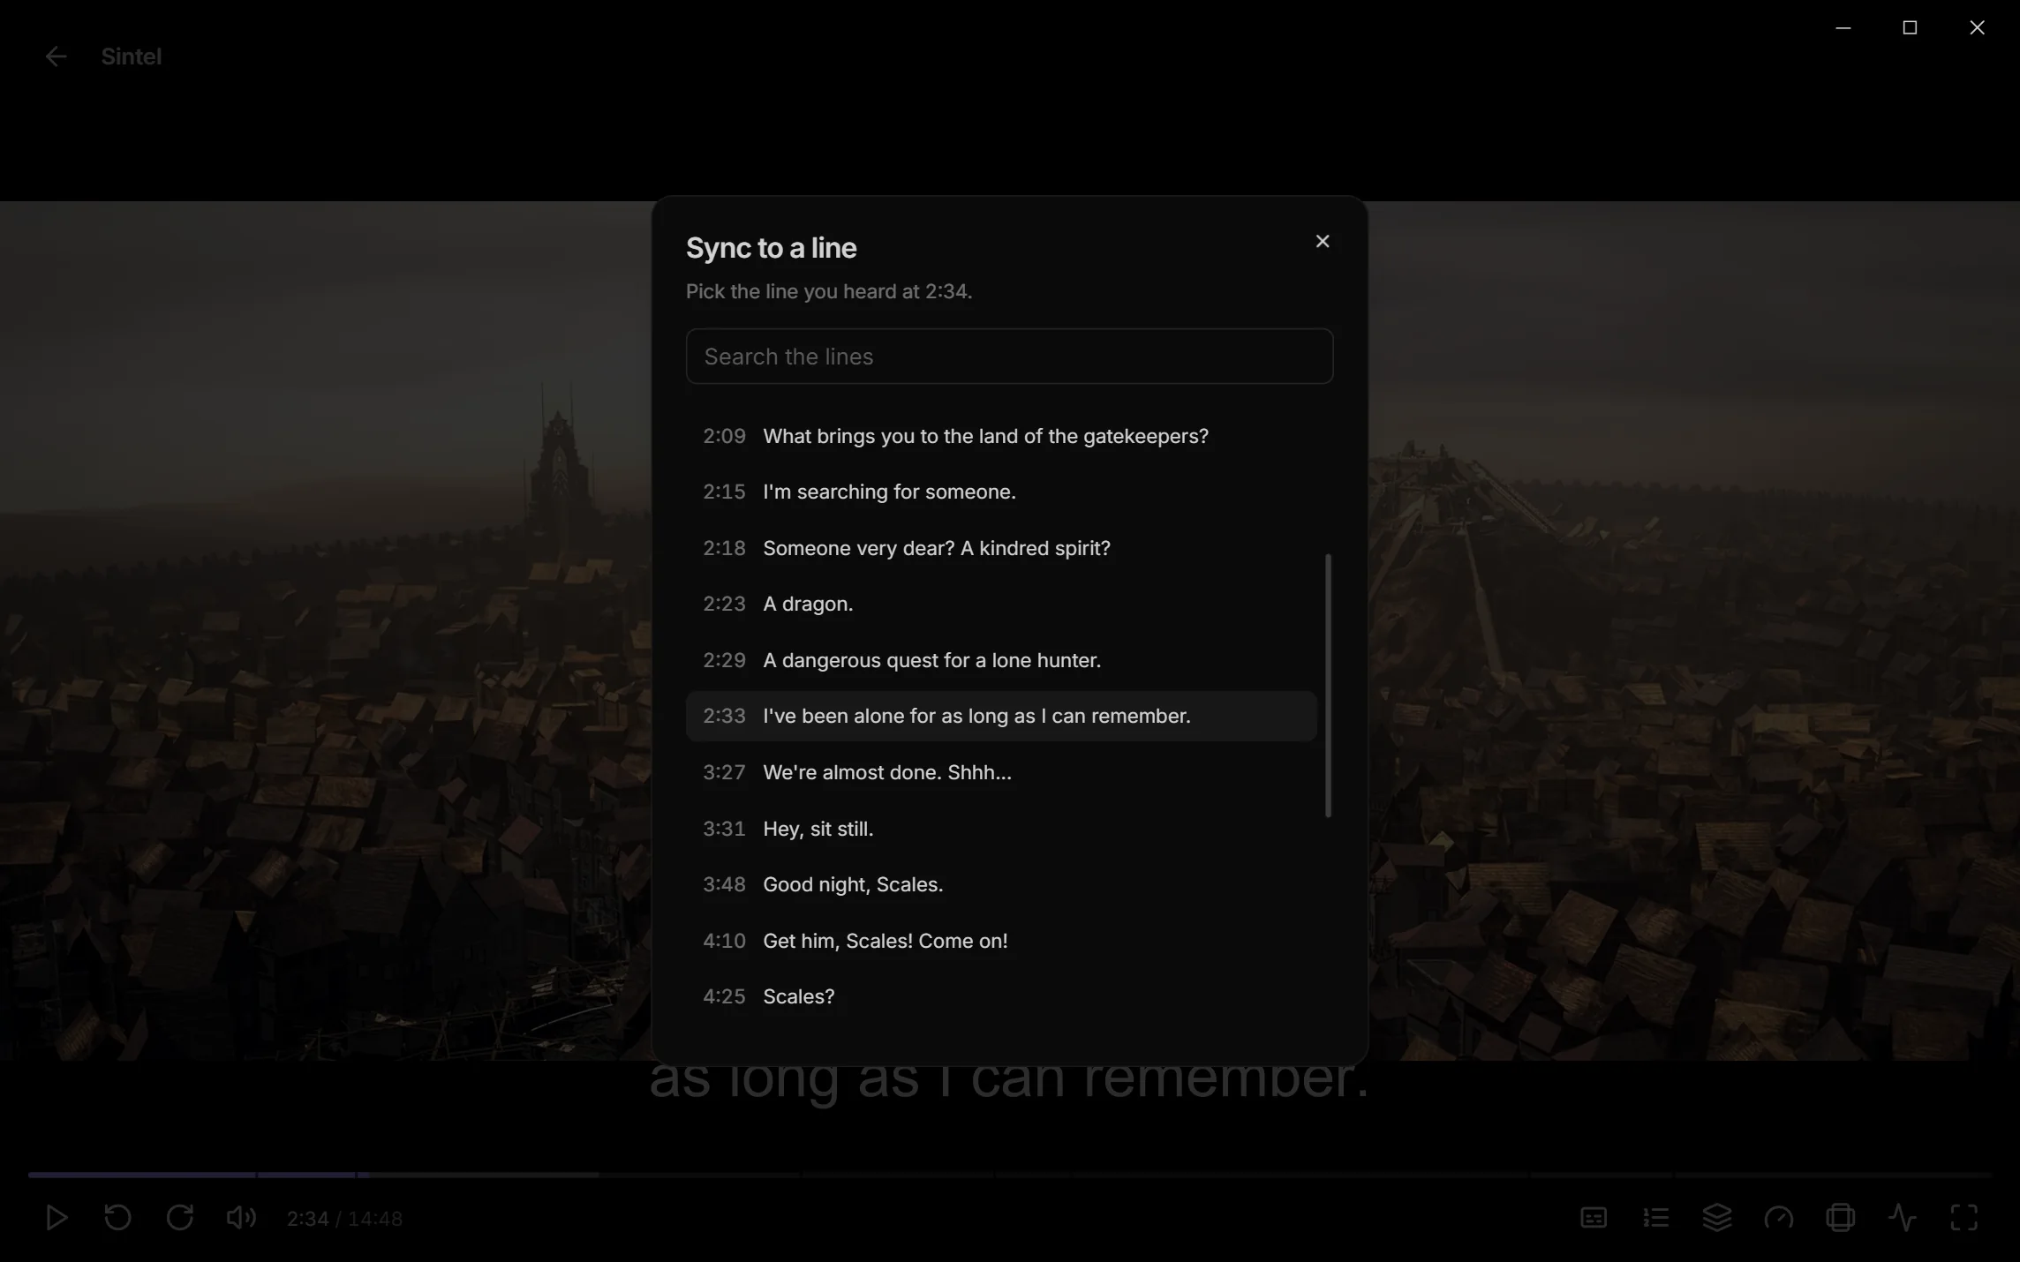Mute audio via the speaker icon

click(x=241, y=1218)
